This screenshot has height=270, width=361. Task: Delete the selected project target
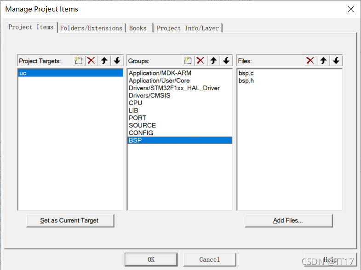92,61
